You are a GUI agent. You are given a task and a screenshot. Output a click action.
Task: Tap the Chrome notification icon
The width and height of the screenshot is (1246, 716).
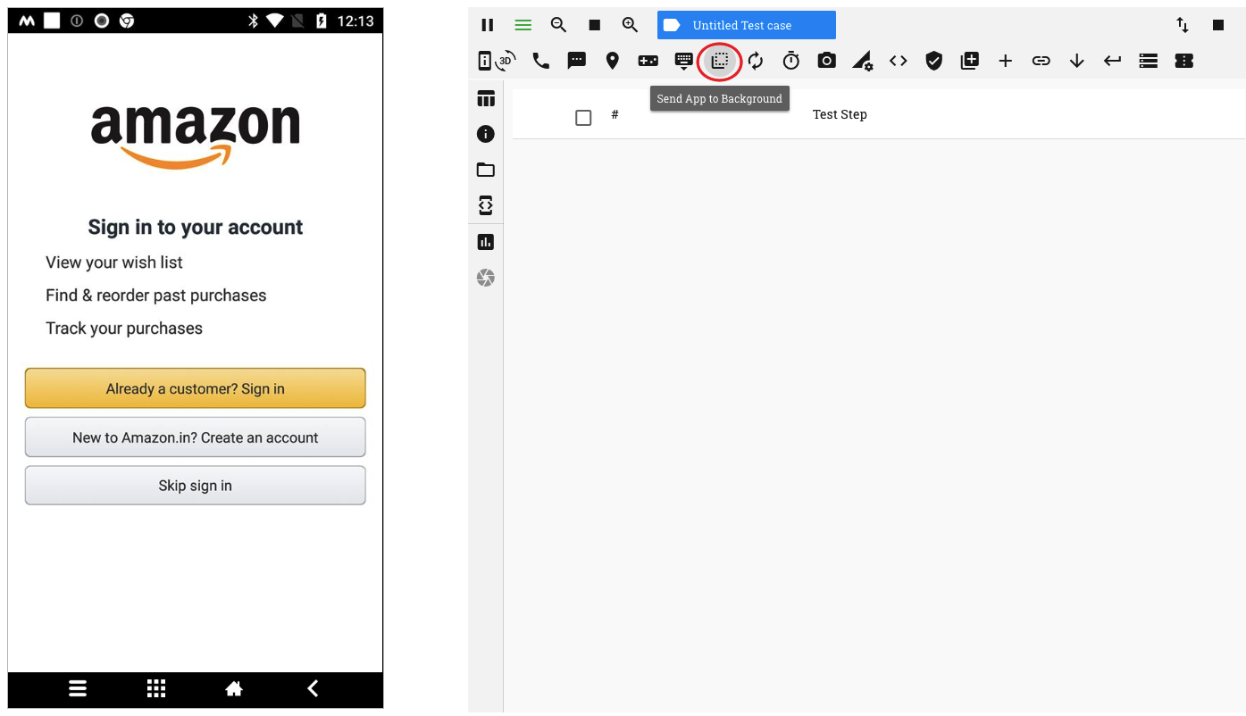coord(127,21)
